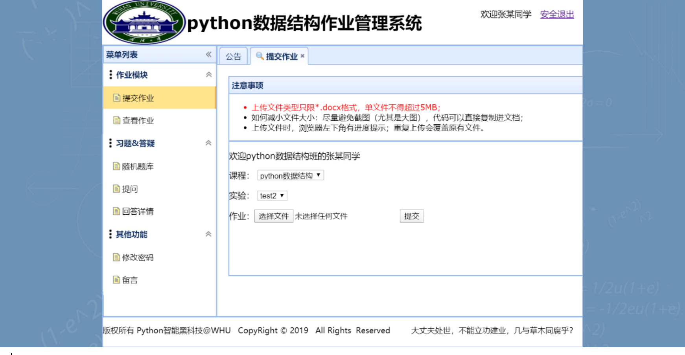Click the 欢迎张某同学 greeting text
The height and width of the screenshot is (355, 685).
pos(506,15)
